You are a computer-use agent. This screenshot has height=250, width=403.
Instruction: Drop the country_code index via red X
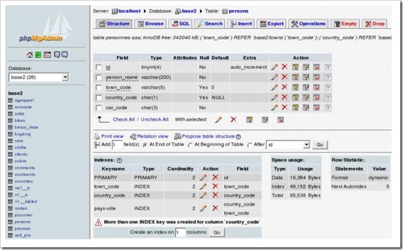click(x=215, y=195)
